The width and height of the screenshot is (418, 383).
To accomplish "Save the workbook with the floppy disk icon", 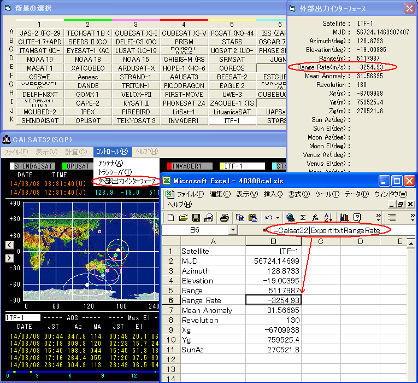I will [x=196, y=218].
